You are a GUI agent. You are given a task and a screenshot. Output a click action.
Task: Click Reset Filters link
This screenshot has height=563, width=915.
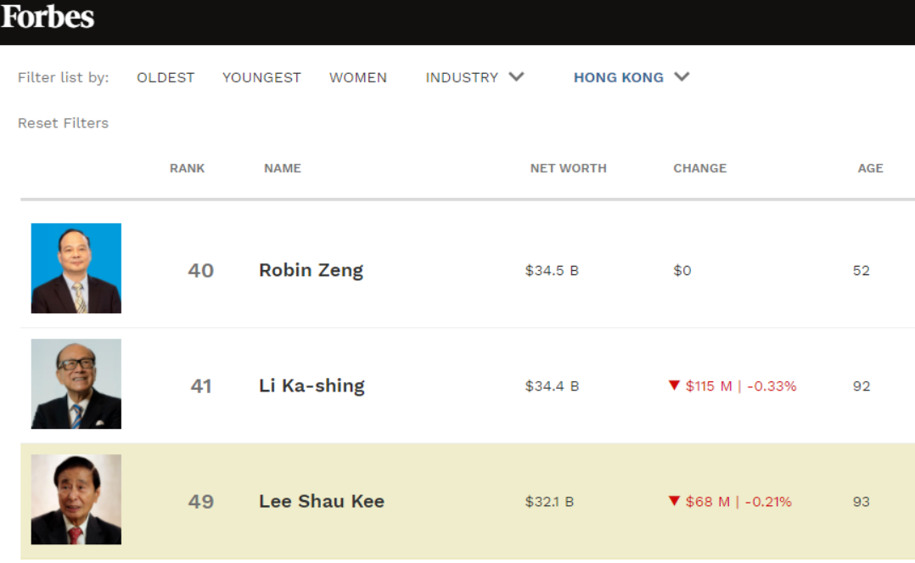[x=63, y=123]
